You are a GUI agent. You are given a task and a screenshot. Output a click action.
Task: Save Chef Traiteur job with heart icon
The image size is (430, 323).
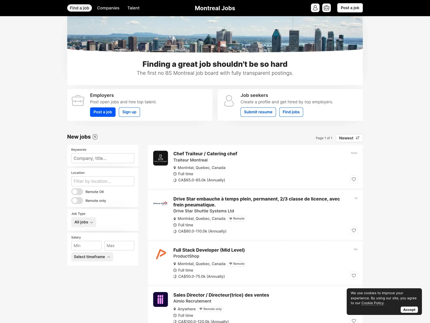point(354,180)
